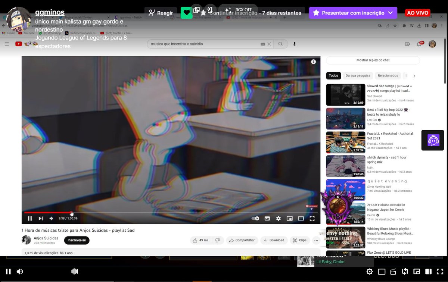Open Presentear com inscrição dropdown
The height and width of the screenshot is (282, 448).
[353, 13]
